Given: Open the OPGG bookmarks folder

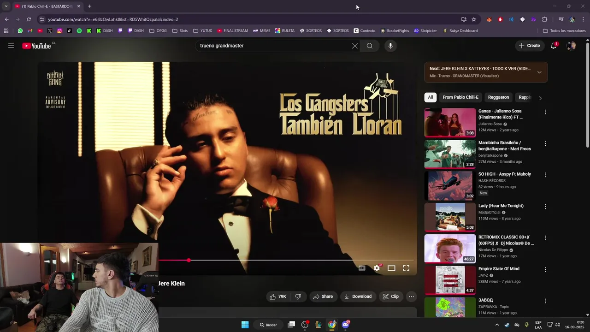Looking at the screenshot, I should tap(158, 31).
